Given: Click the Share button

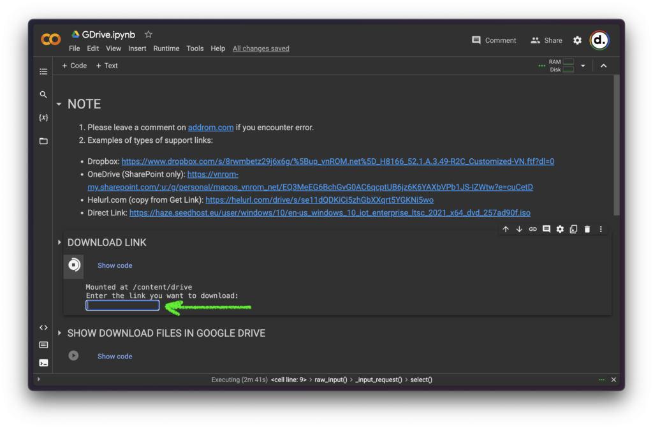Looking at the screenshot, I should tap(547, 40).
